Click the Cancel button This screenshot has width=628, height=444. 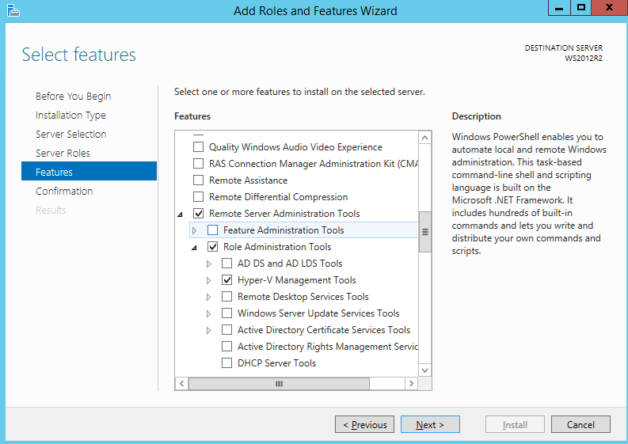580,424
